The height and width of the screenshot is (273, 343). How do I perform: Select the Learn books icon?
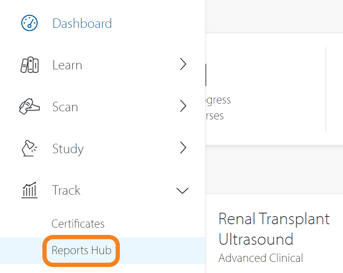29,64
